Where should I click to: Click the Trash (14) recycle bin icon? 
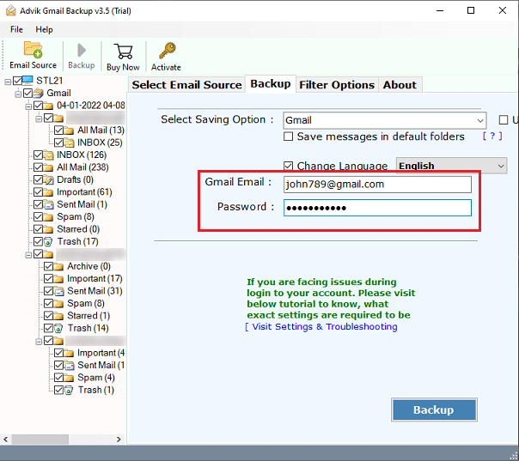coord(58,328)
